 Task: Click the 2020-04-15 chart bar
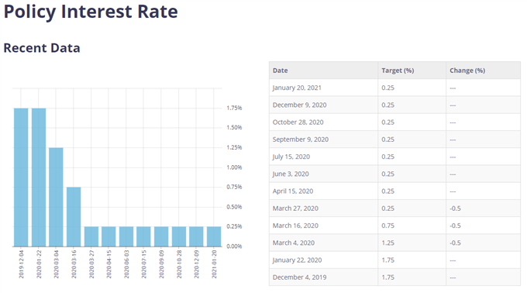point(108,236)
